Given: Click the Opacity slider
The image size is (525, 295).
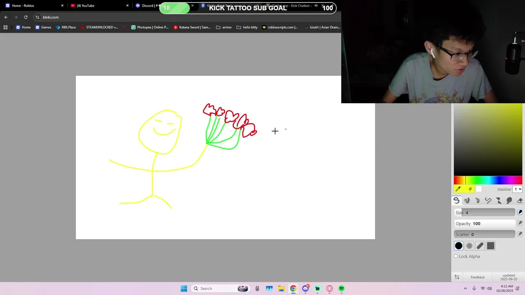Looking at the screenshot, I should click(484, 223).
